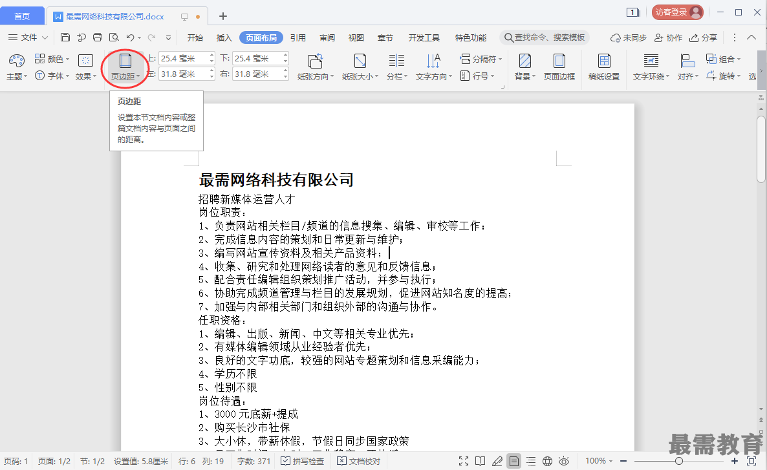
Task: Click the 右 right margin input field
Action: [x=257, y=74]
